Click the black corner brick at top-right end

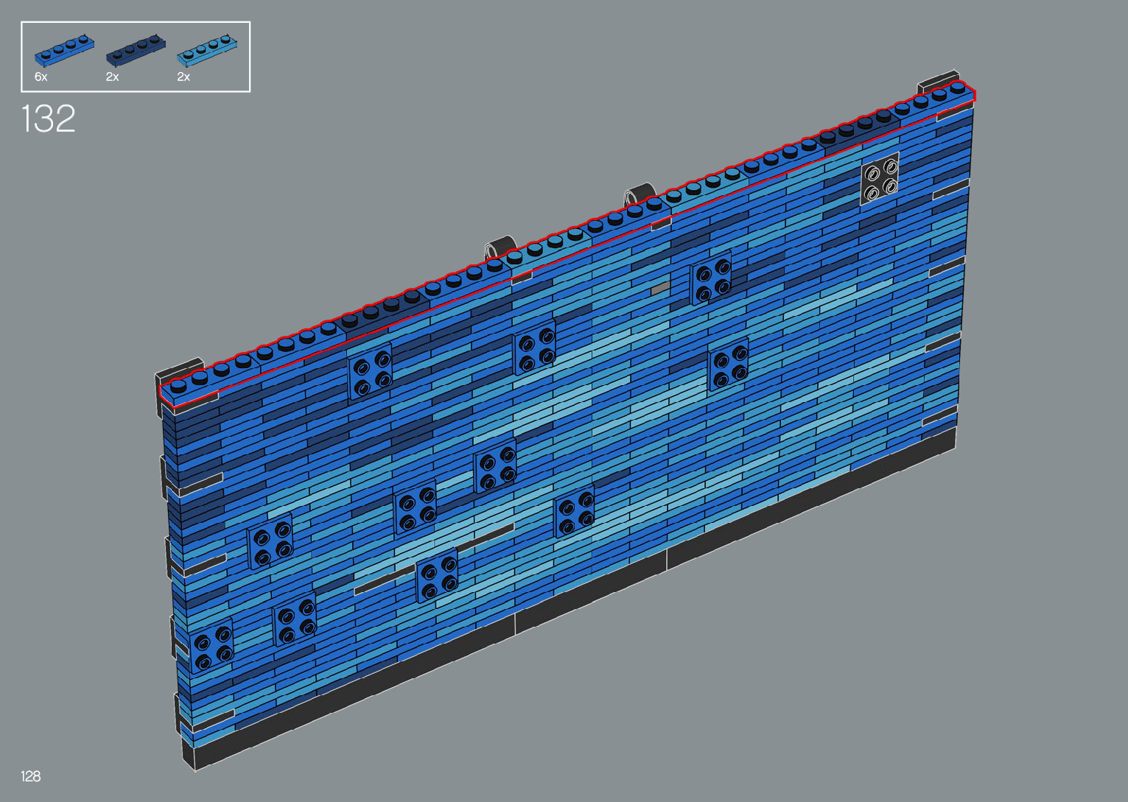tap(937, 82)
